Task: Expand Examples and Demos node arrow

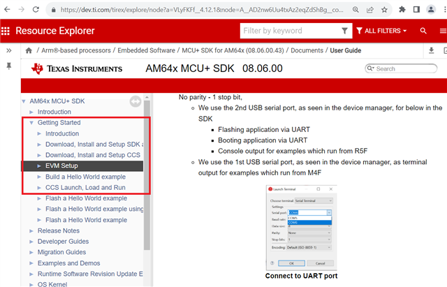Action: [31, 263]
